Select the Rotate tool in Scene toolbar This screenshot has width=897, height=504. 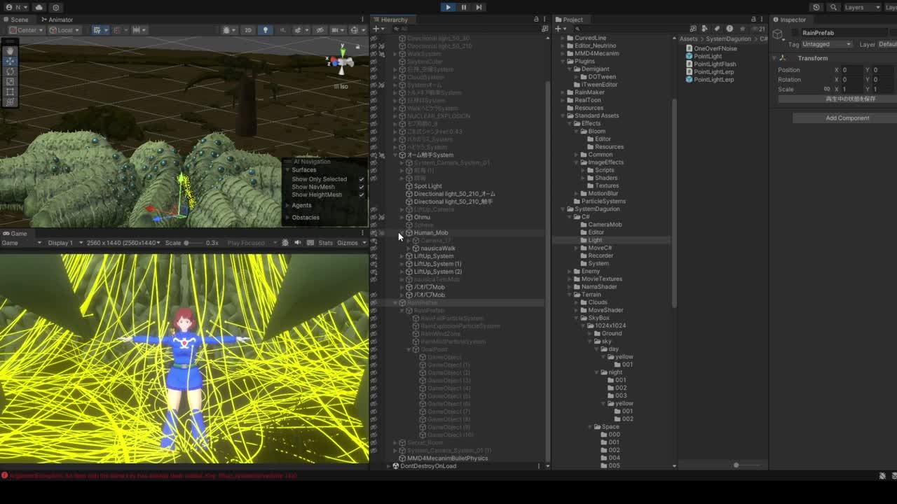10,71
